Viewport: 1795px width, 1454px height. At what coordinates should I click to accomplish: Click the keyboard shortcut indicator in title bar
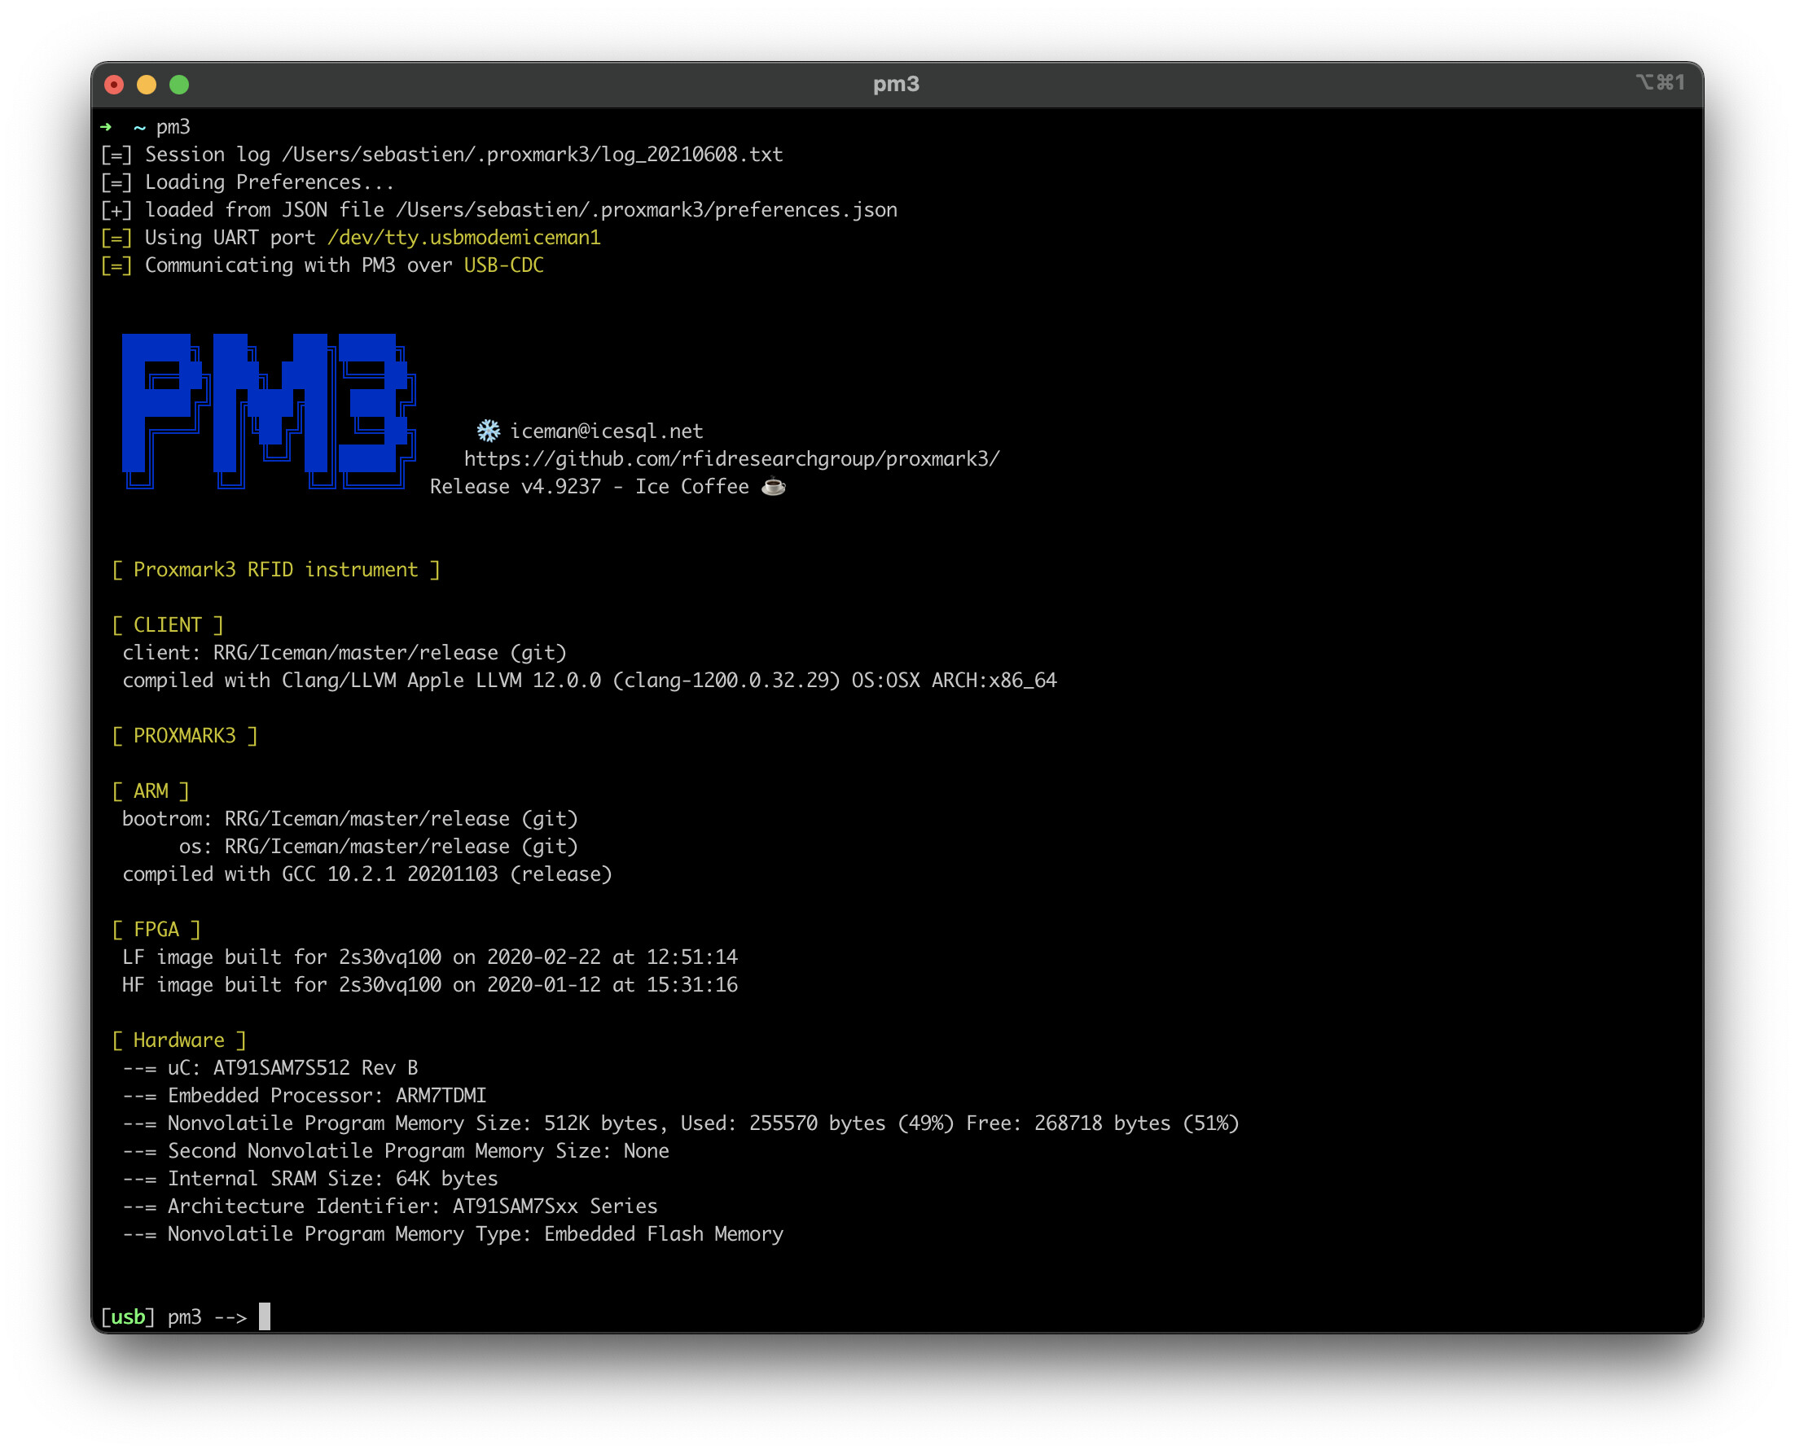point(1660,82)
